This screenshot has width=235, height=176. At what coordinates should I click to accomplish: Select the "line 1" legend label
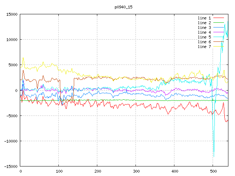204,18
